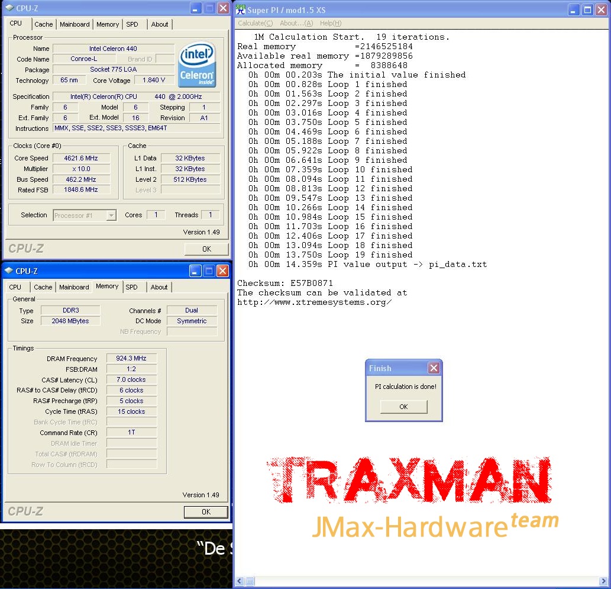Maximize the Super PI window
611x589 pixels.
coord(587,9)
